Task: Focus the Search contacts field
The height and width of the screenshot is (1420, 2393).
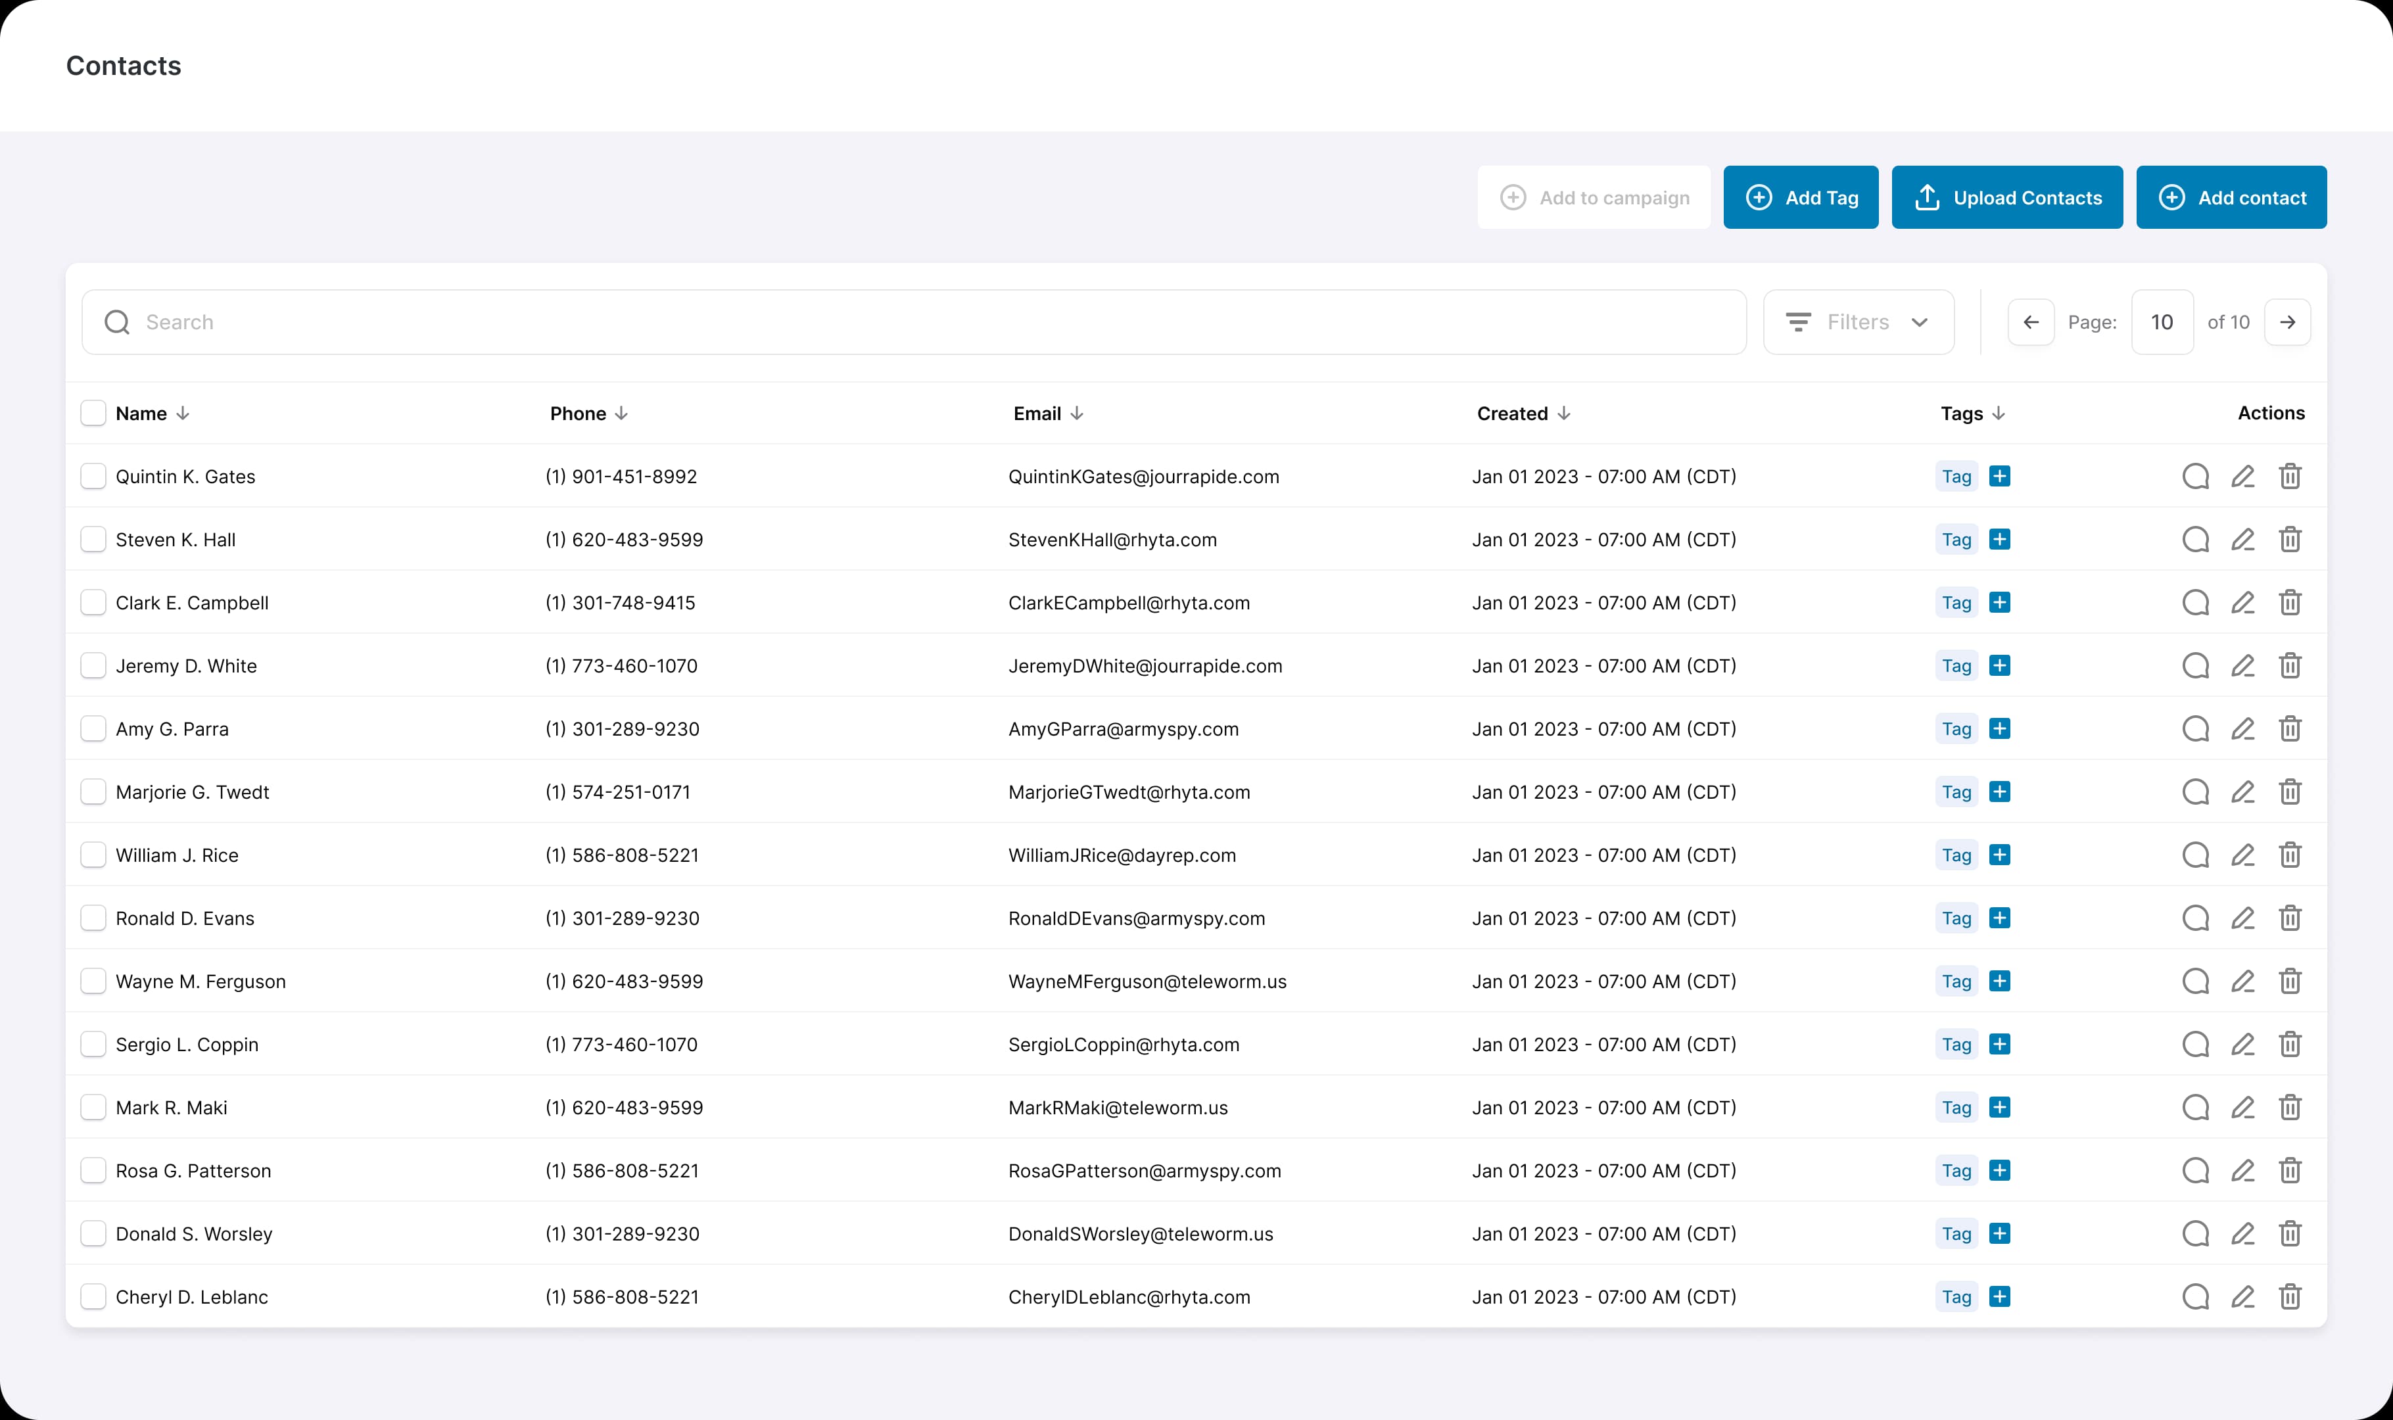Action: tap(914, 323)
